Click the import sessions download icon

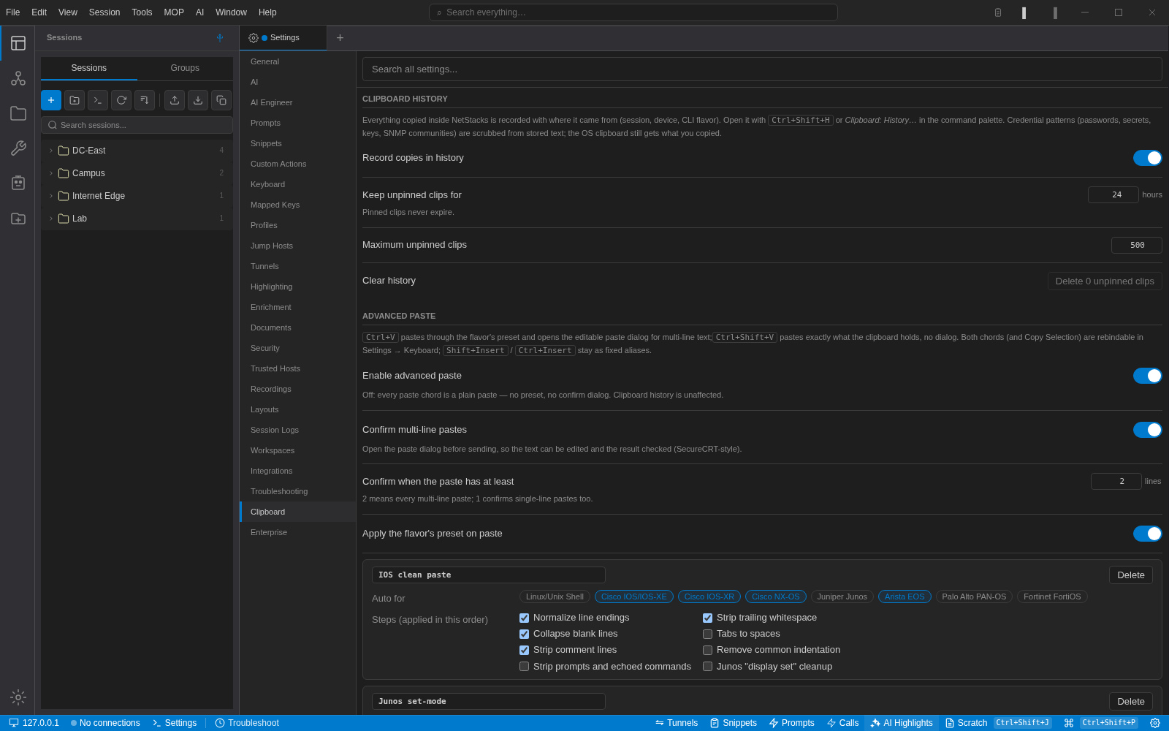pos(198,100)
